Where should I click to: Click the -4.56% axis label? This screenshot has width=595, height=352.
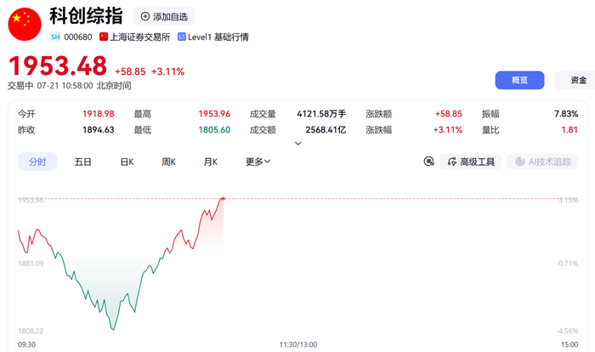click(x=567, y=331)
